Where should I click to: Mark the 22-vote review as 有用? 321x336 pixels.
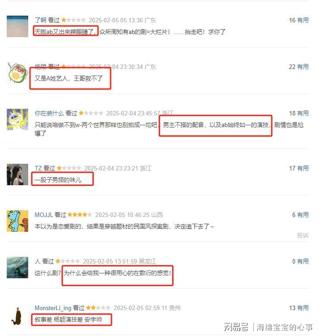click(303, 67)
